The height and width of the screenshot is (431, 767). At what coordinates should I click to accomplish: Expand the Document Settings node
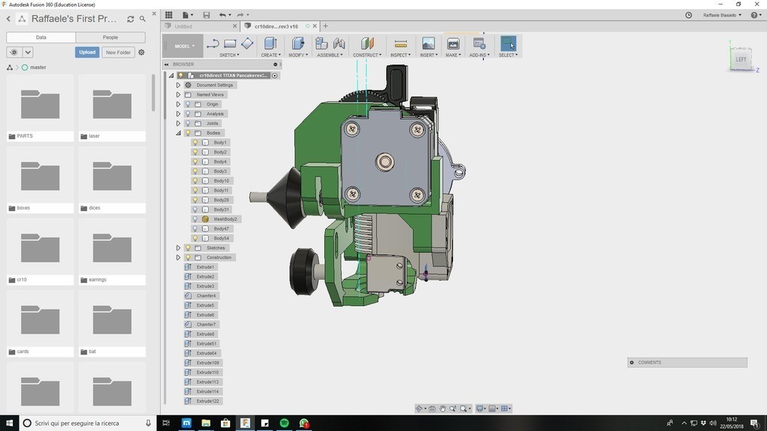coord(178,85)
